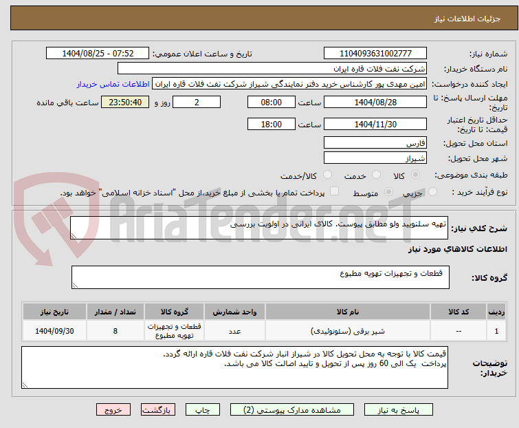The height and width of the screenshot is (428, 519).
Task: Click the شهر محل تحویل field شیراز
Action: [375, 158]
